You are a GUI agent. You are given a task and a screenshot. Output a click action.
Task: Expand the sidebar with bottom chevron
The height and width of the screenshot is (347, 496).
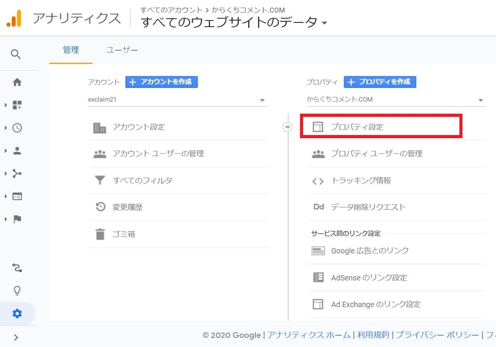coord(16,337)
